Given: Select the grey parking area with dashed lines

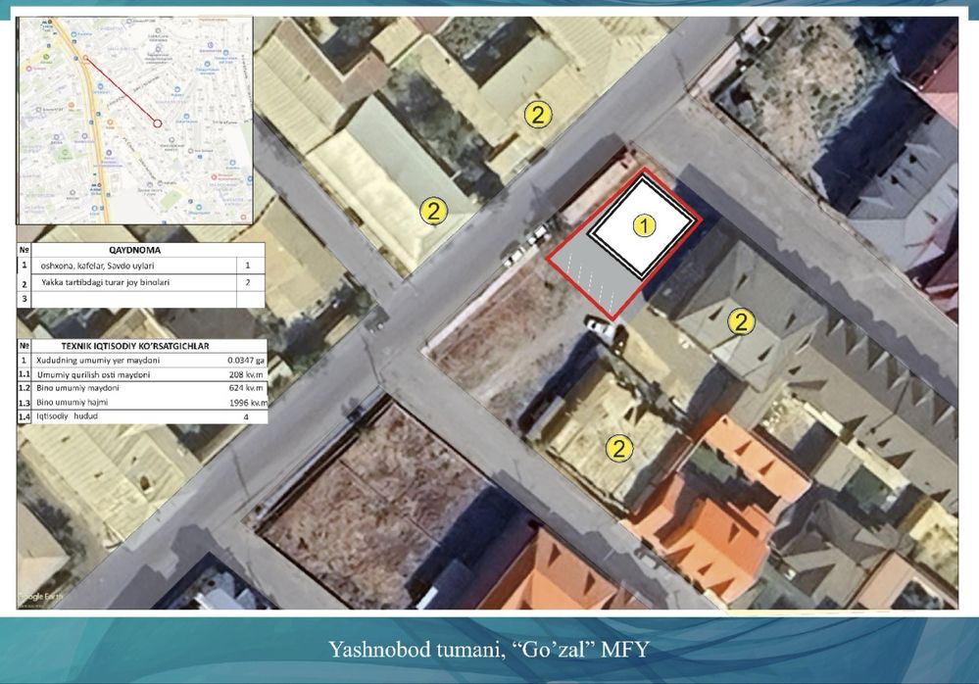Looking at the screenshot, I should (593, 273).
